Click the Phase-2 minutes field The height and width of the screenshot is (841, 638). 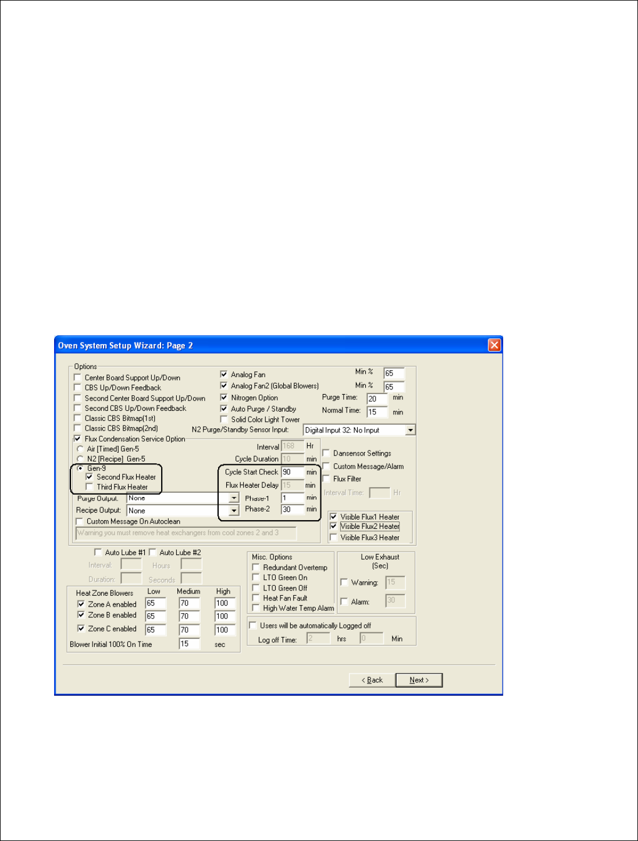click(293, 509)
